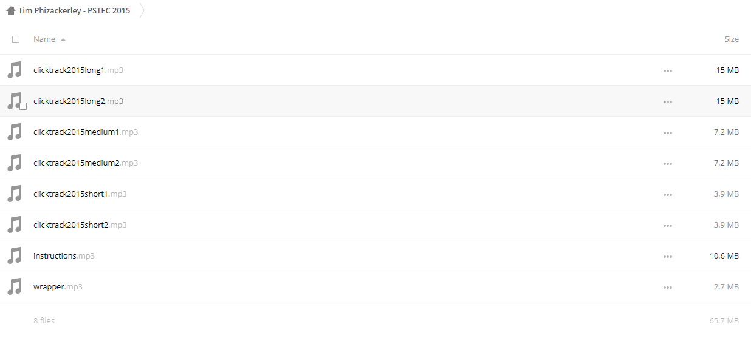Sort files by the Name column

(x=44, y=39)
